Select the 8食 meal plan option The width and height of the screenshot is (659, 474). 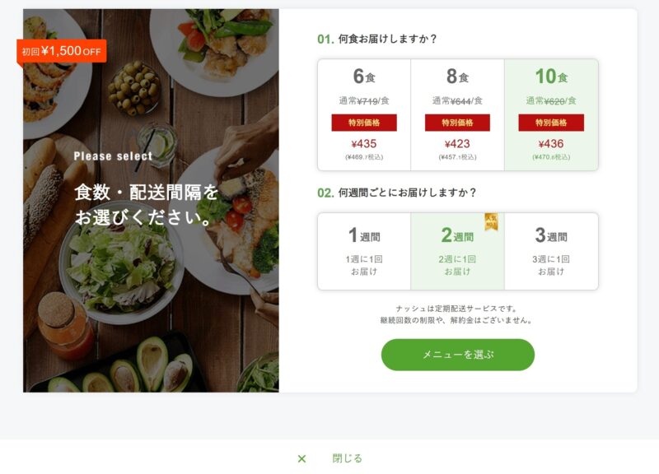pos(457,114)
